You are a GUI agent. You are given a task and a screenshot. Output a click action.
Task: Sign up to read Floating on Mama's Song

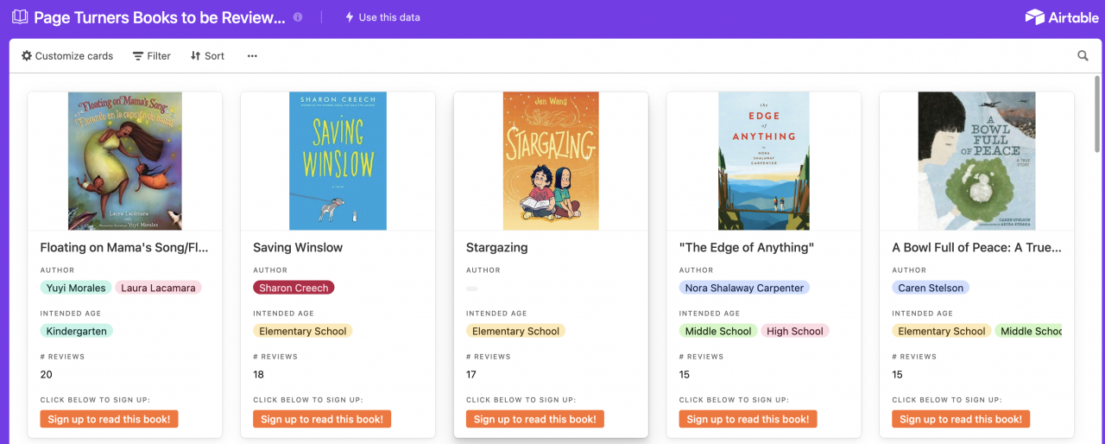pyautogui.click(x=109, y=419)
